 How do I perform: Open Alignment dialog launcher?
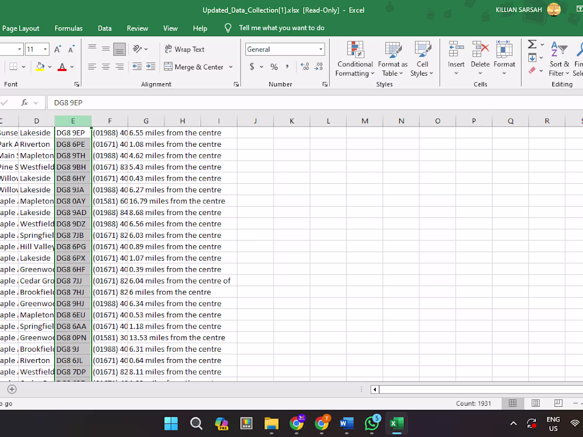click(236, 84)
